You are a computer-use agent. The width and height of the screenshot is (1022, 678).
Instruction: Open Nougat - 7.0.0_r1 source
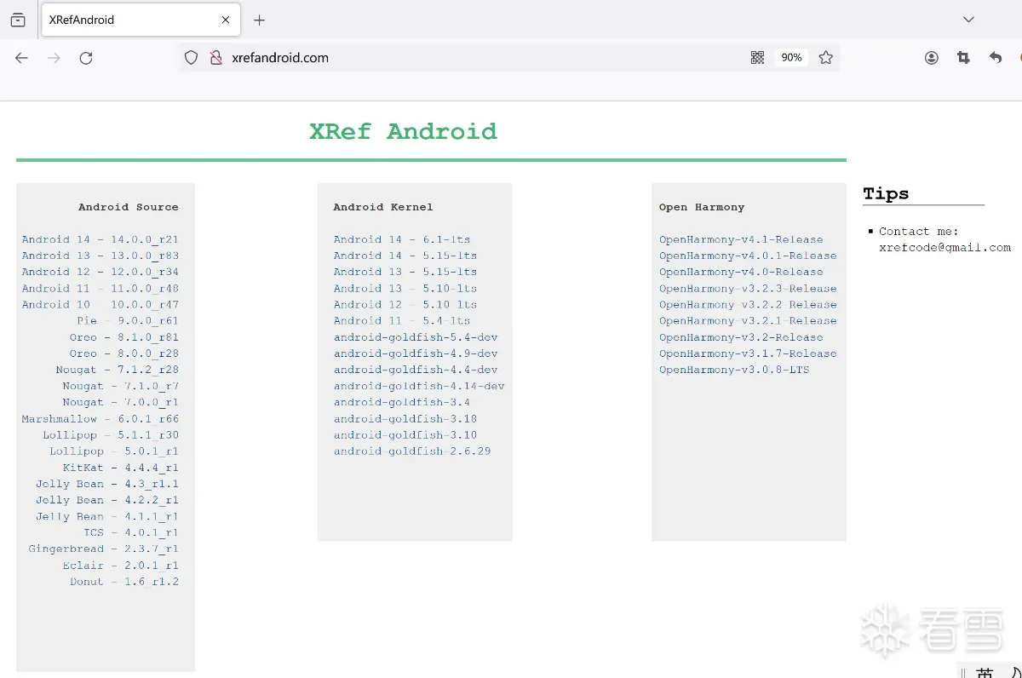tap(121, 402)
